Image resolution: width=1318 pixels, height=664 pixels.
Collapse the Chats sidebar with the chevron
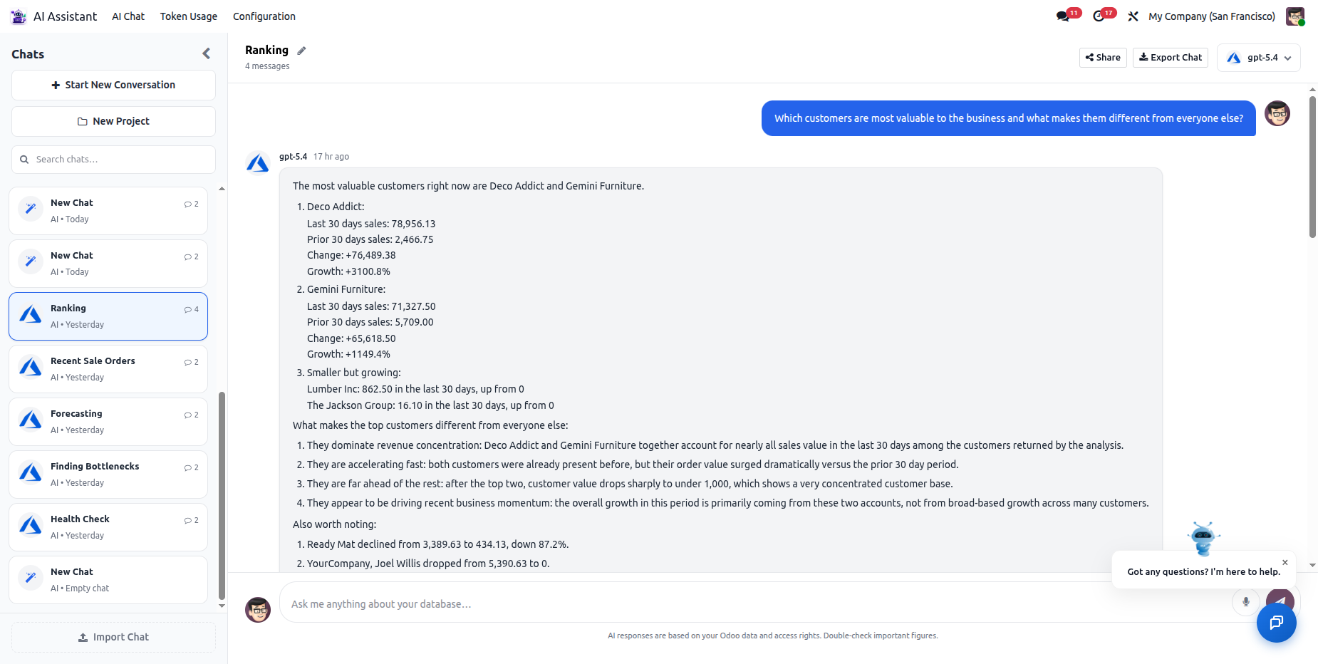(x=206, y=53)
